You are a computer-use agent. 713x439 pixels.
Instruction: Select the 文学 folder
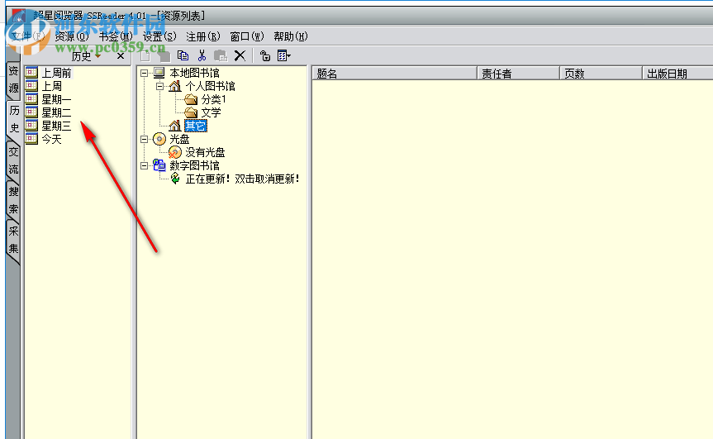click(x=211, y=112)
